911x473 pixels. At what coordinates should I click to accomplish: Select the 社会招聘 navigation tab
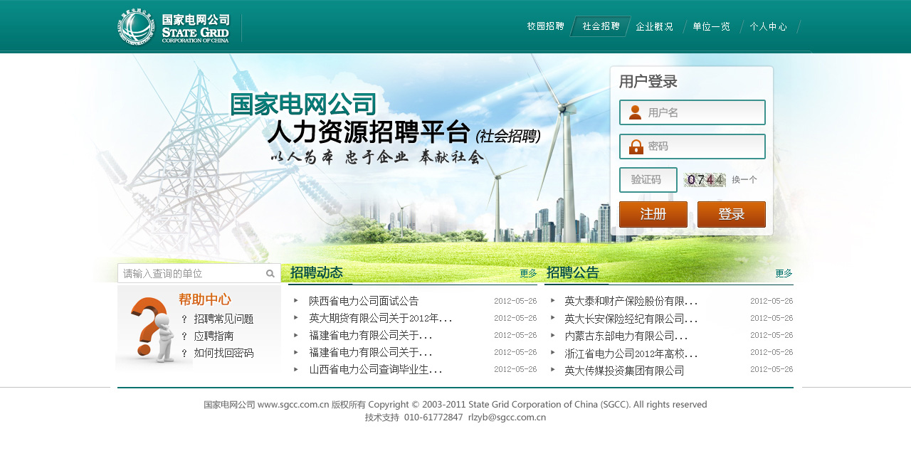[601, 26]
